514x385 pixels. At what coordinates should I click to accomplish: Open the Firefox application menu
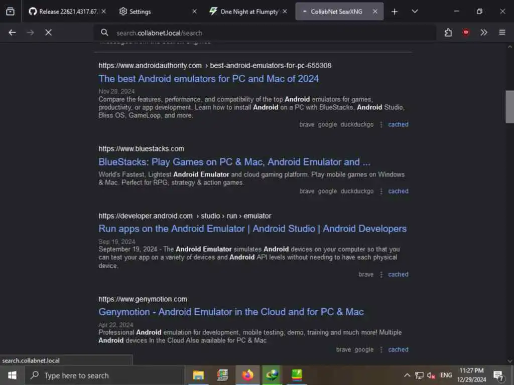[x=502, y=33]
